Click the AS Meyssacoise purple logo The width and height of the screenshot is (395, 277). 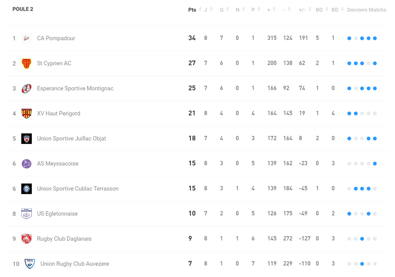(26, 164)
